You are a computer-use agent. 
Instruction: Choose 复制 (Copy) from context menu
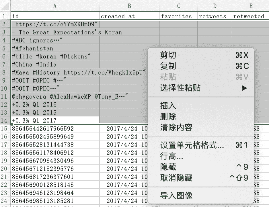(168, 66)
